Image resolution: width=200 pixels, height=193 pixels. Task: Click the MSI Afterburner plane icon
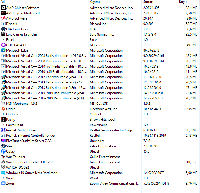click(x=3, y=103)
